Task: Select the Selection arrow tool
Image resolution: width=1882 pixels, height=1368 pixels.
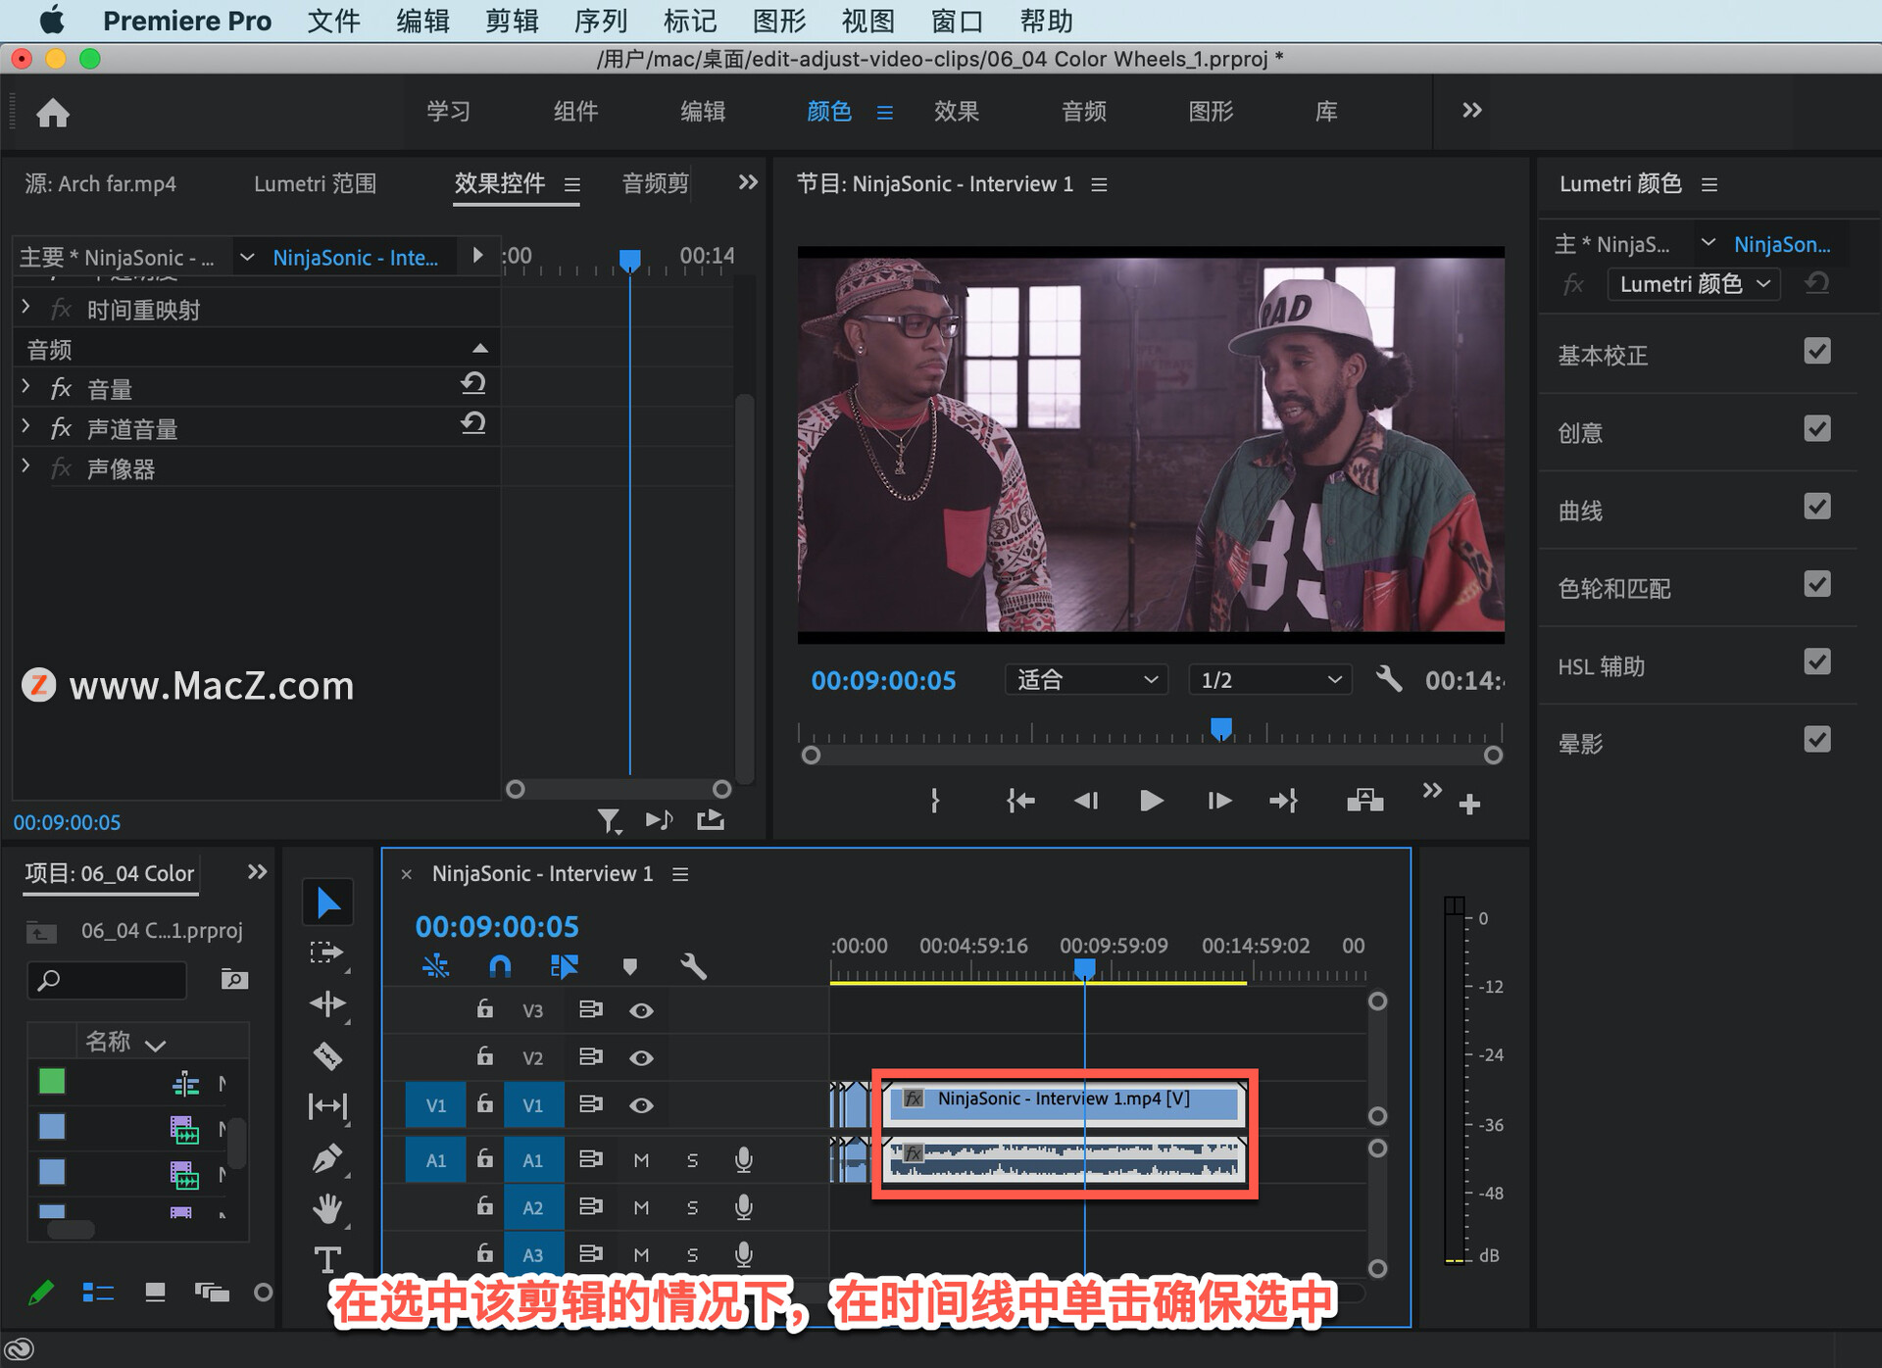Action: [x=327, y=903]
